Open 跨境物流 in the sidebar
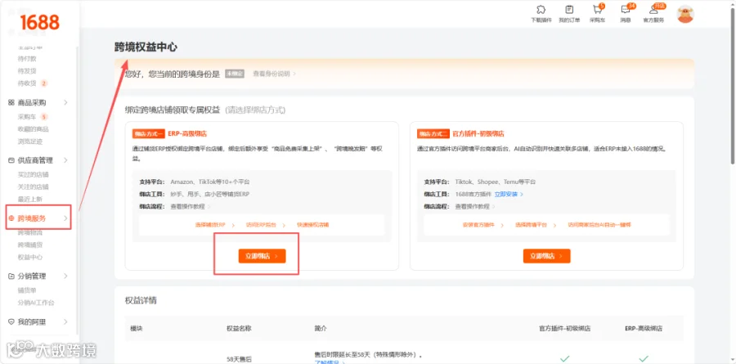Screen dimensions: 736x364 click(x=30, y=233)
